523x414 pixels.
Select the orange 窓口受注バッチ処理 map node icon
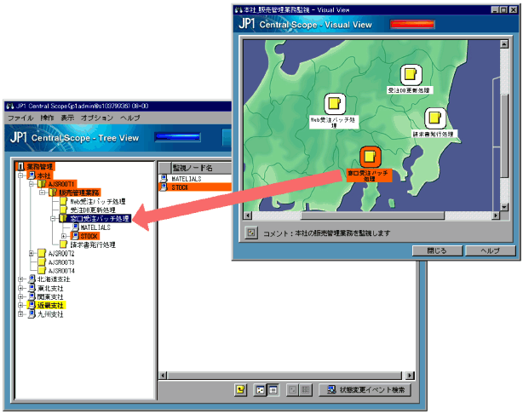tap(370, 157)
